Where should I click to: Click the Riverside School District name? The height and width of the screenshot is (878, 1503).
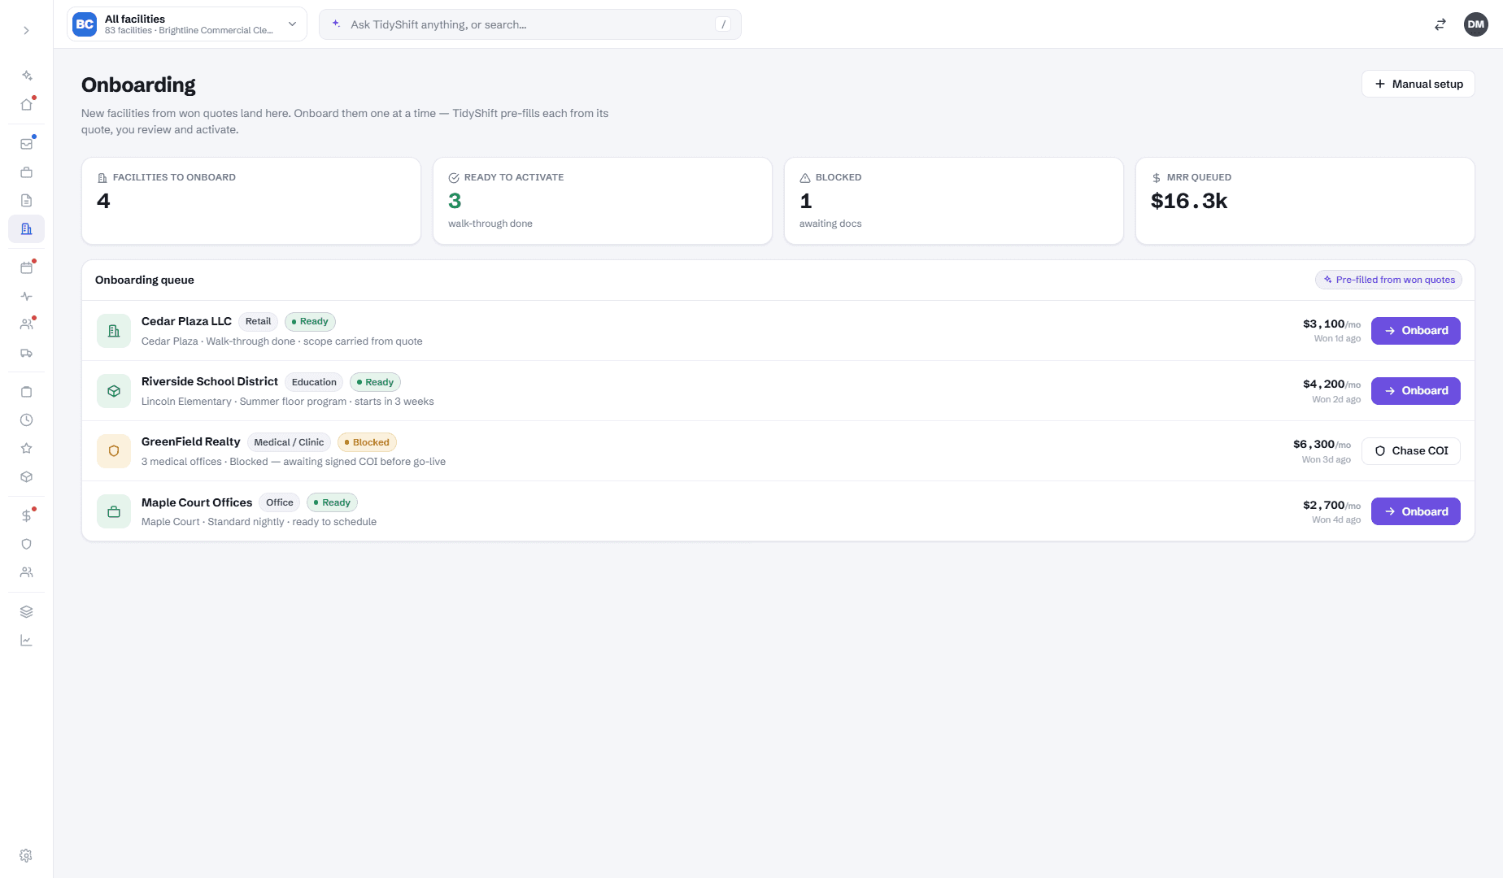[210, 381]
